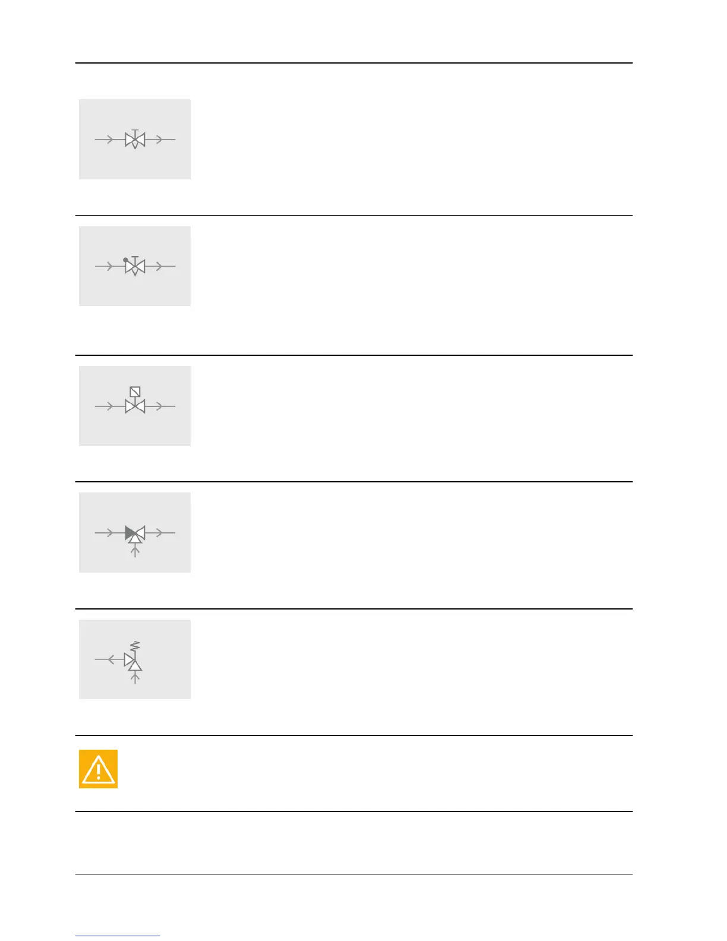The width and height of the screenshot is (727, 941).
Task: Click the upward arrow below the three-way valve
Action: tap(135, 552)
